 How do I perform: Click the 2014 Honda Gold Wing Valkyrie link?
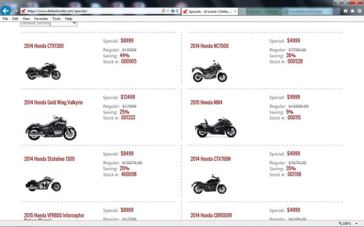[53, 102]
